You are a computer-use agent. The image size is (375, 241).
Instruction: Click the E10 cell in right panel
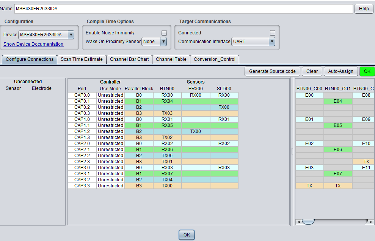(364, 144)
